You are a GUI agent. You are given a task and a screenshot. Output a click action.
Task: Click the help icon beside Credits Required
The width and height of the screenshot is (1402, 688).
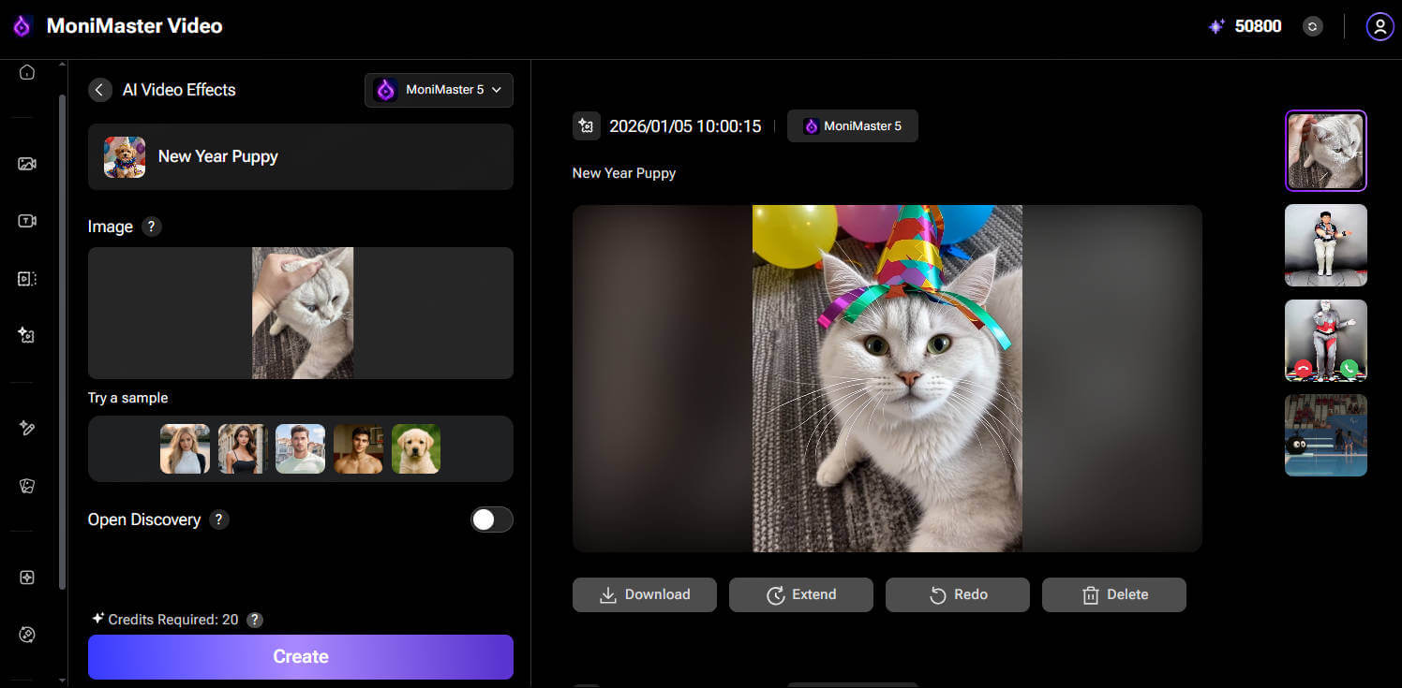pos(254,620)
